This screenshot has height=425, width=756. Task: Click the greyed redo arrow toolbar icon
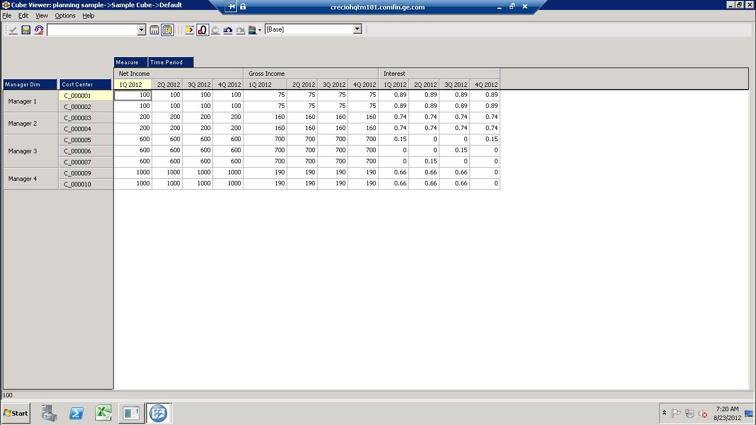(x=240, y=30)
